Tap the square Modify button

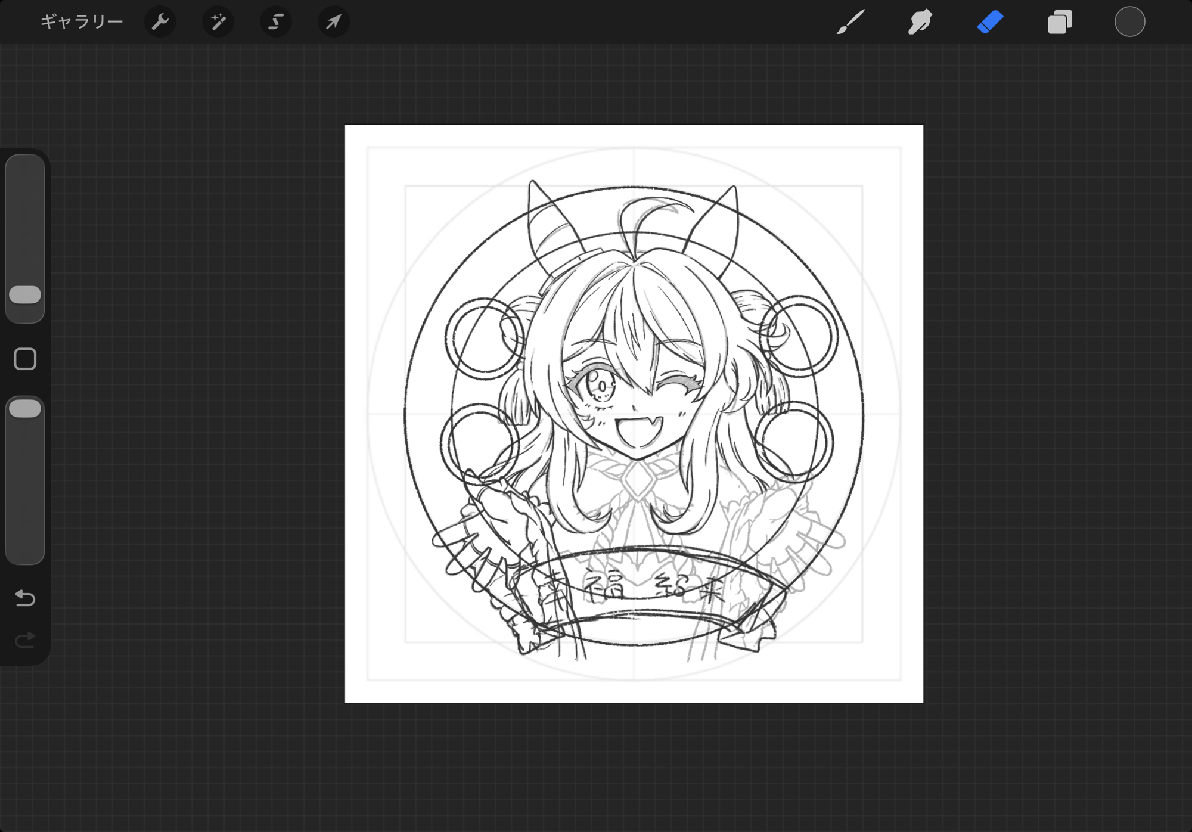pos(25,359)
